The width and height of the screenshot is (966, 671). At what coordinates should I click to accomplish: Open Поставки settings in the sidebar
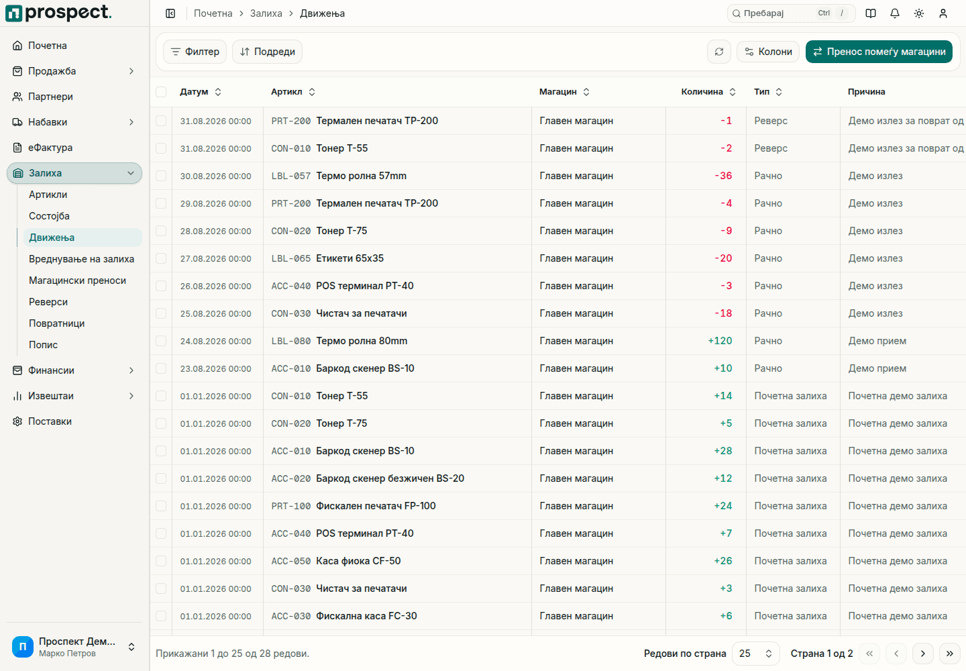[x=74, y=421]
